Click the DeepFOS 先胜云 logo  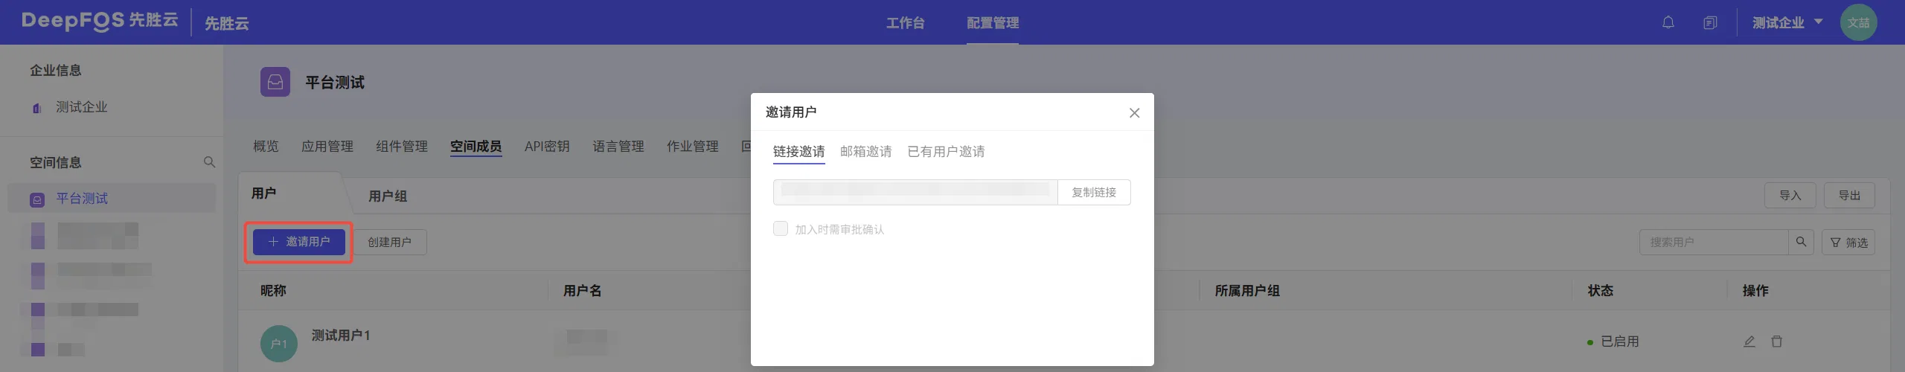(x=100, y=21)
